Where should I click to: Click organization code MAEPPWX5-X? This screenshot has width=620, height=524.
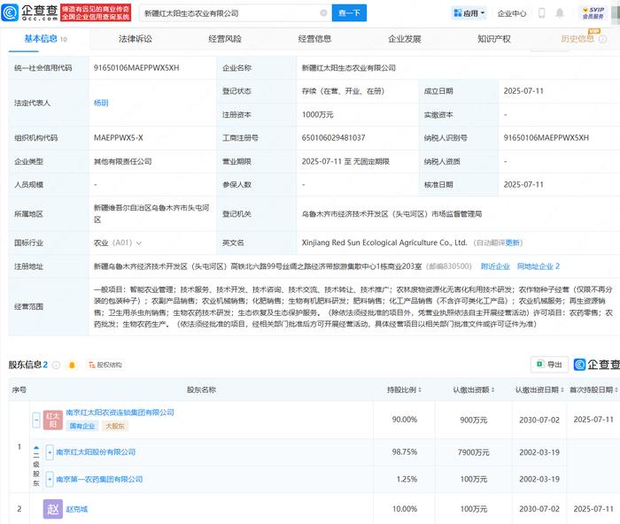pos(118,138)
